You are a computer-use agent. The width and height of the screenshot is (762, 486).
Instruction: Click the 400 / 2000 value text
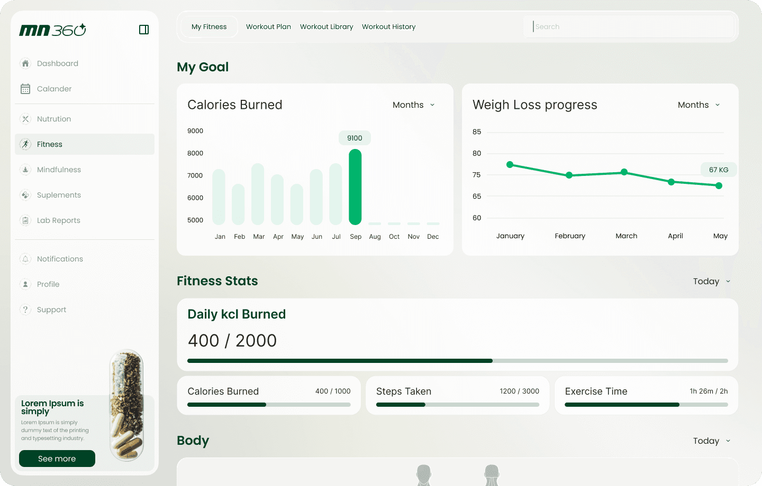pos(232,341)
